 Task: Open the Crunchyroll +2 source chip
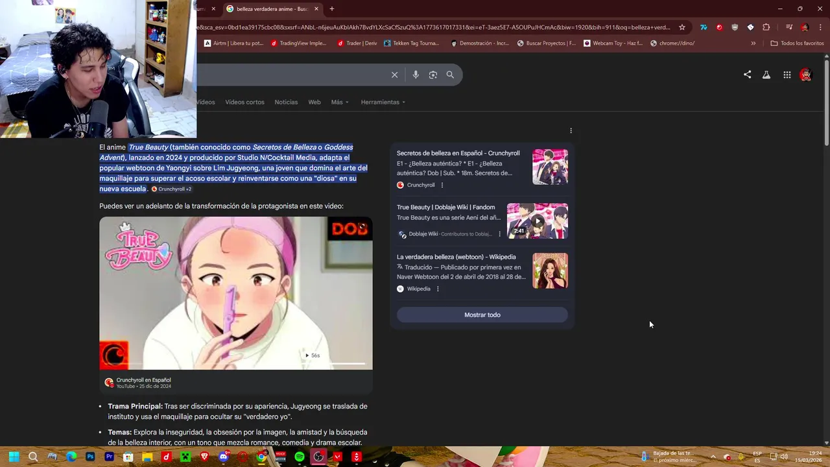171,189
